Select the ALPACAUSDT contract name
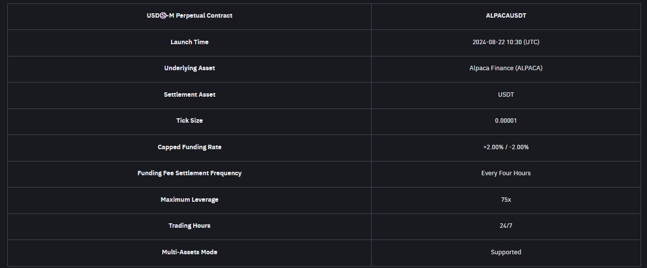This screenshot has height=268, width=647. tap(506, 16)
